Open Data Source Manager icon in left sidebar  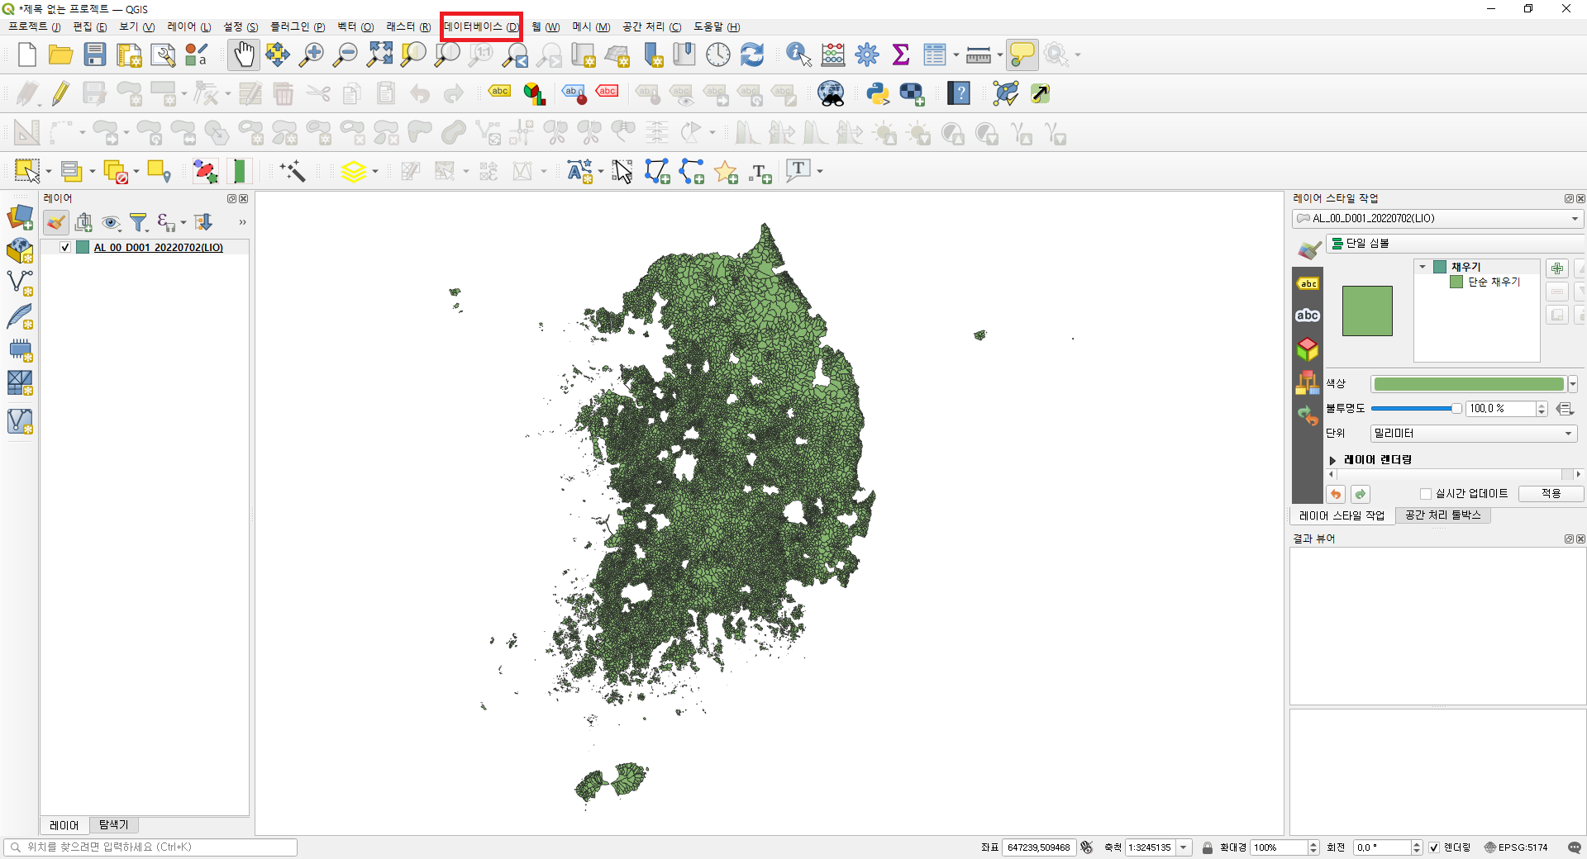(x=20, y=218)
